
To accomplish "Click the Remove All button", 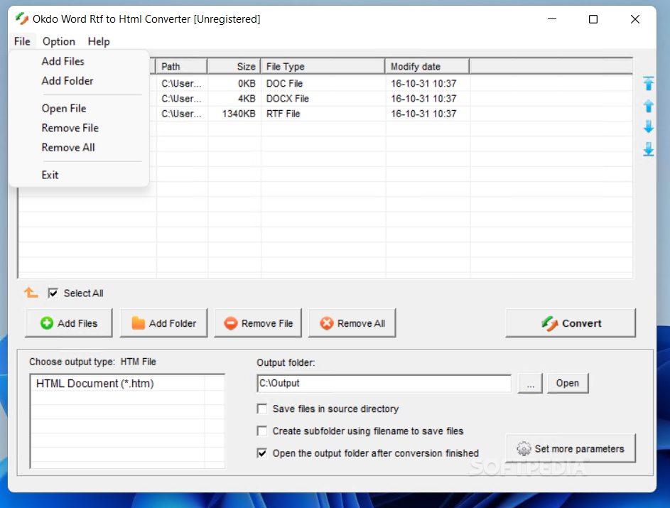I will point(352,323).
